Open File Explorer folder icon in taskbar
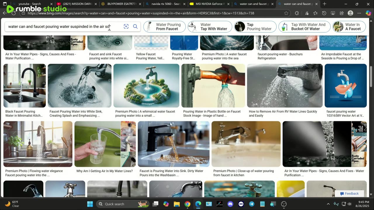Viewport: 374px width, 210px height. click(177, 204)
